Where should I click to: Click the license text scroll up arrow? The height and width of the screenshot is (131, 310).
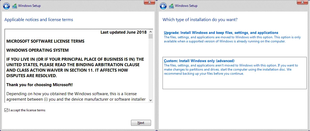(150, 31)
